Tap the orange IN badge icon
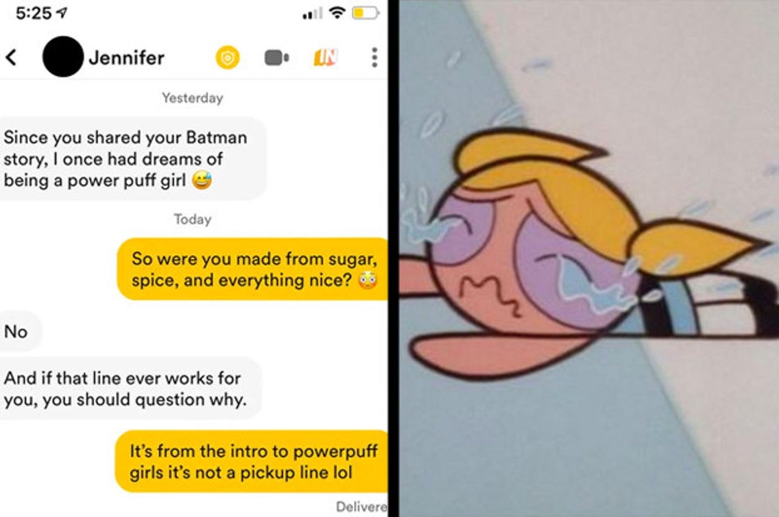Screen dimensions: 779x517 [325, 57]
